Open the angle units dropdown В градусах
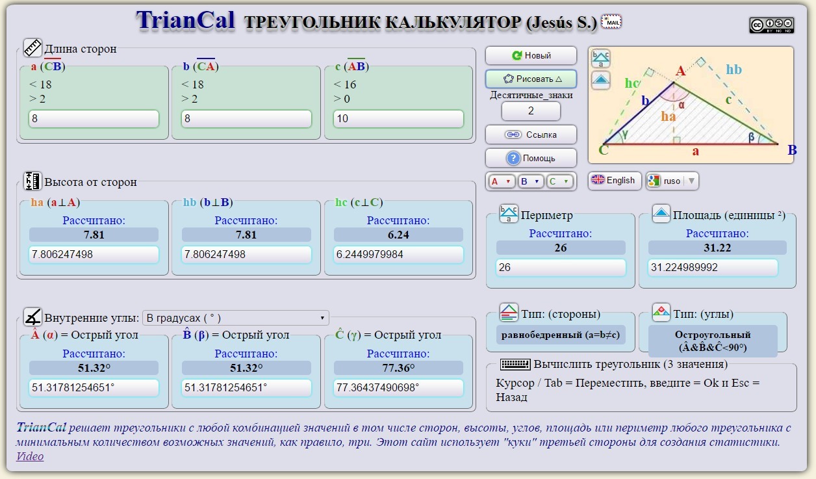Image resolution: width=816 pixels, height=479 pixels. coord(235,318)
